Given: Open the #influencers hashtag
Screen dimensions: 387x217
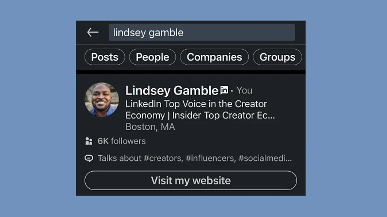Looking at the screenshot, I should (211, 158).
